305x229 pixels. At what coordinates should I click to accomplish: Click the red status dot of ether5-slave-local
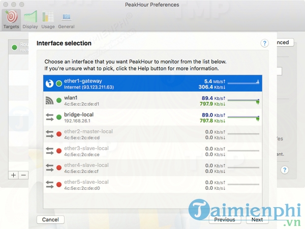point(59,185)
